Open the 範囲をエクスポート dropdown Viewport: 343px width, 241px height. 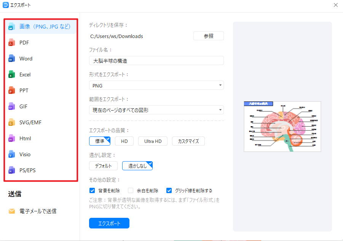[220, 110]
